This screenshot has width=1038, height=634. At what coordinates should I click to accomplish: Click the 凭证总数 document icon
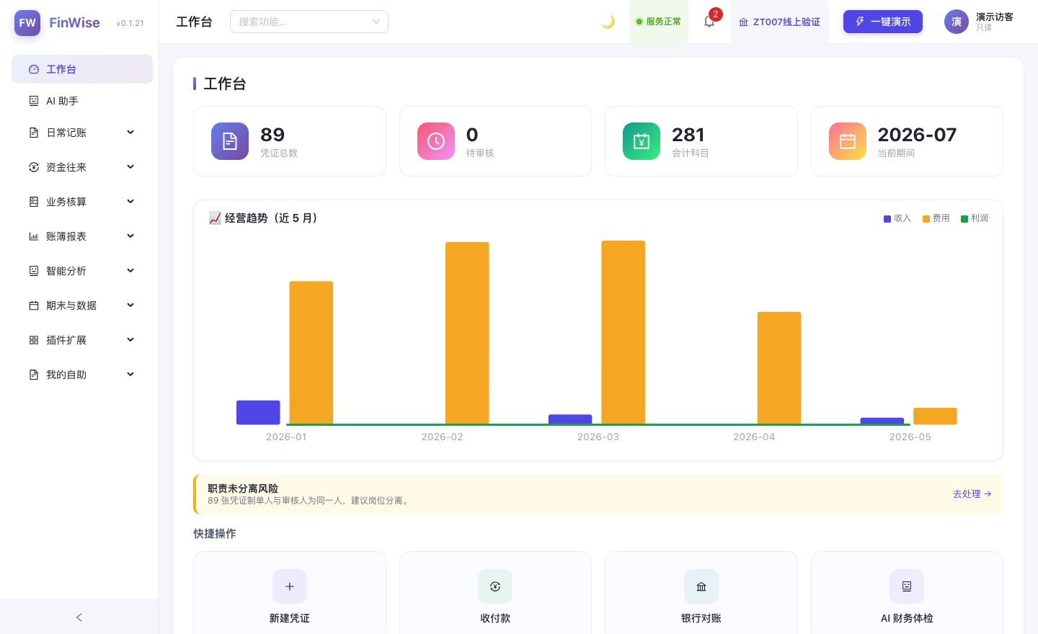point(230,141)
